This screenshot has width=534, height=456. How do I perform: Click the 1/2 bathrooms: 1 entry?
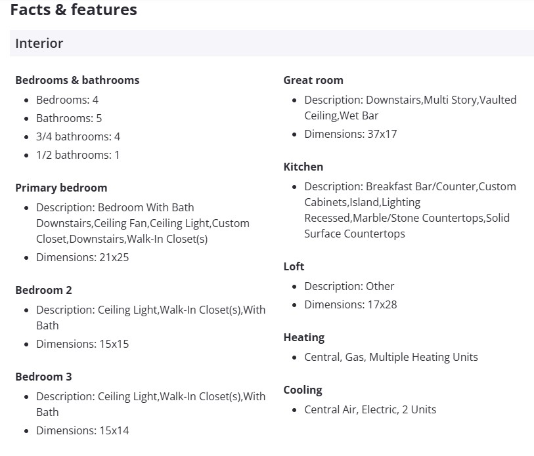pos(78,155)
